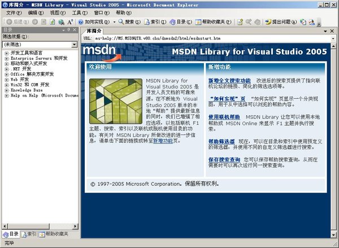Refresh the page with the refresh icon
This screenshot has width=339, height=248.
pos(53,22)
